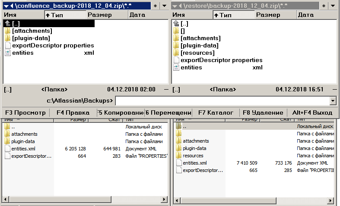Click 04.12.2018 02:00 left status line

coord(131,89)
